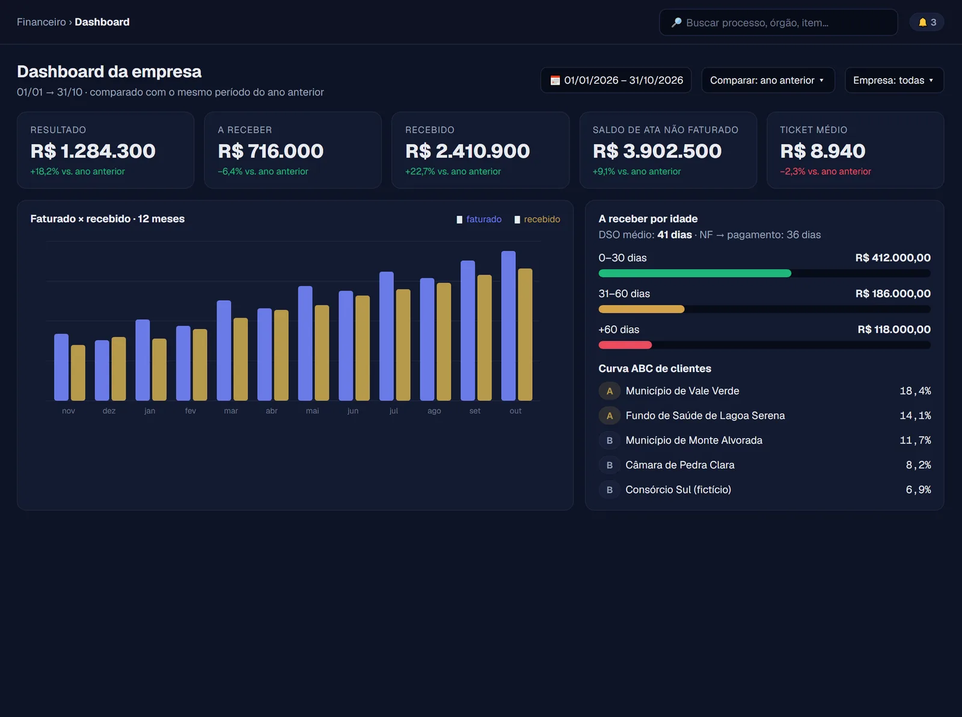
Task: Click the search magnifier icon
Action: [x=676, y=22]
